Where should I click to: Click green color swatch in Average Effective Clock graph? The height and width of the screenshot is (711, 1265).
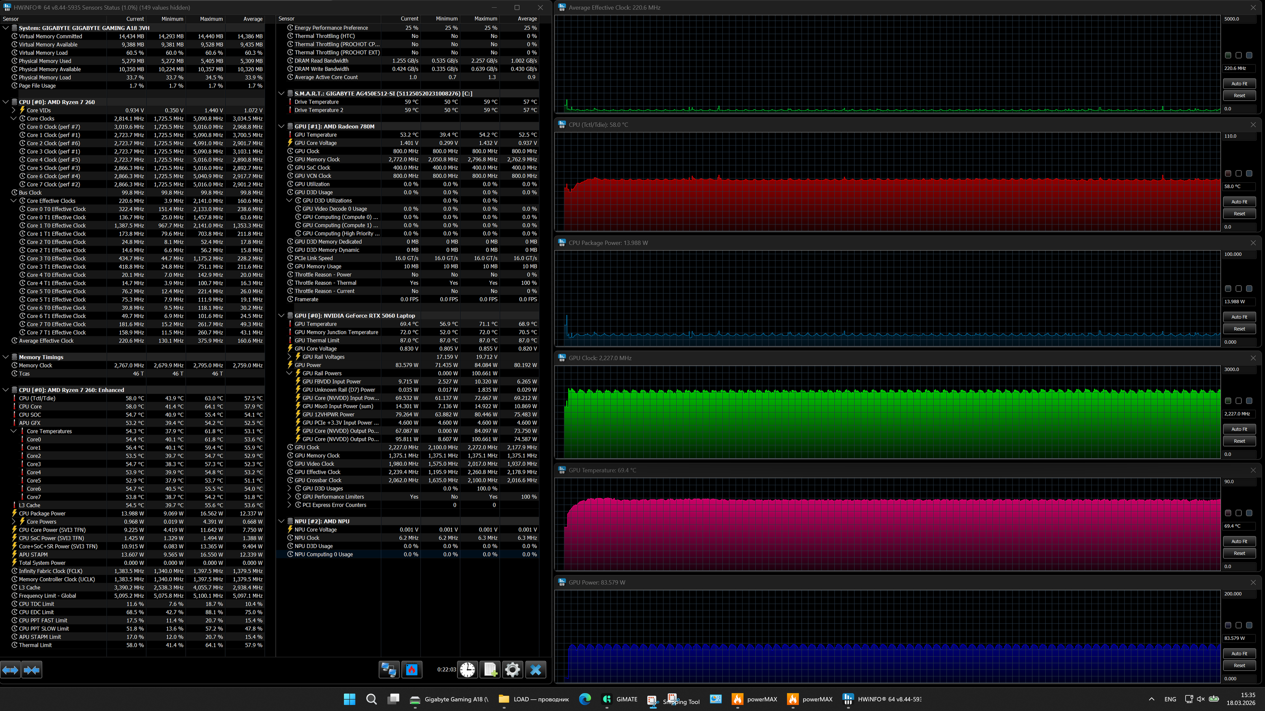1227,56
